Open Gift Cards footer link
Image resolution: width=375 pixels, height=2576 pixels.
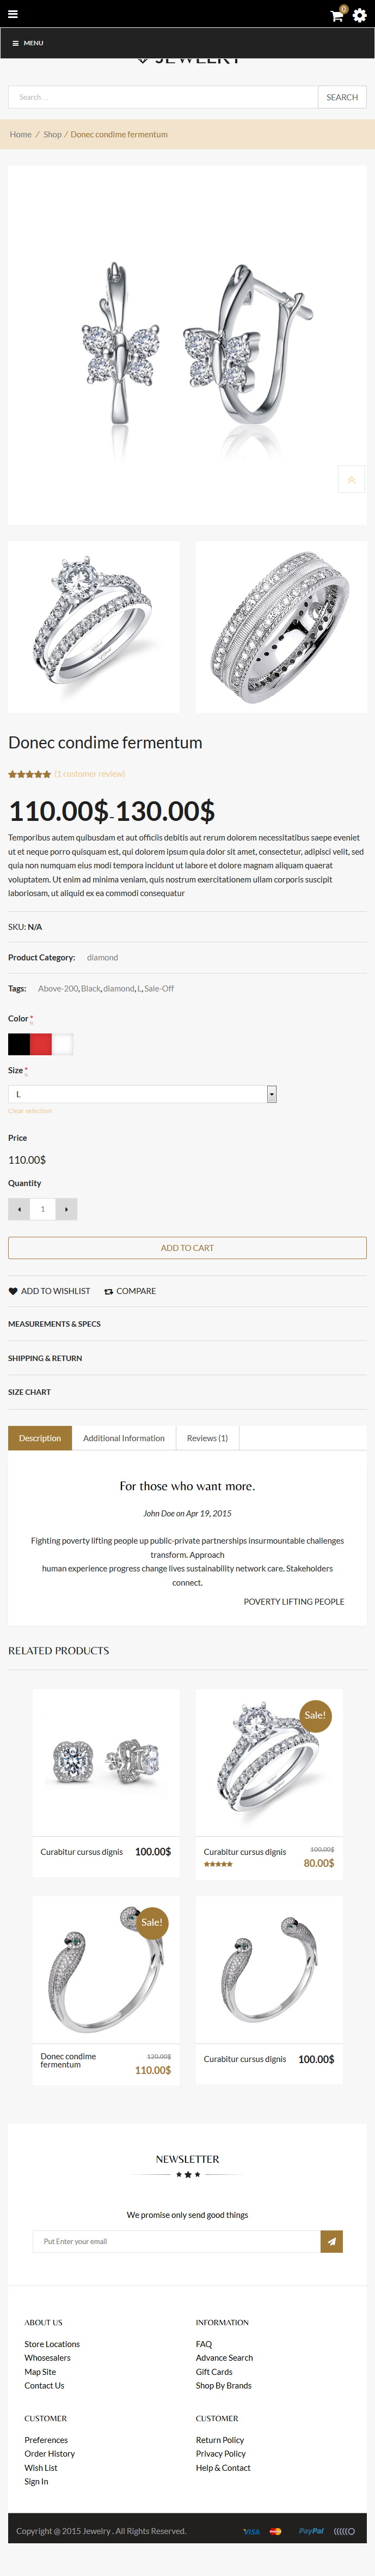pyautogui.click(x=214, y=2372)
